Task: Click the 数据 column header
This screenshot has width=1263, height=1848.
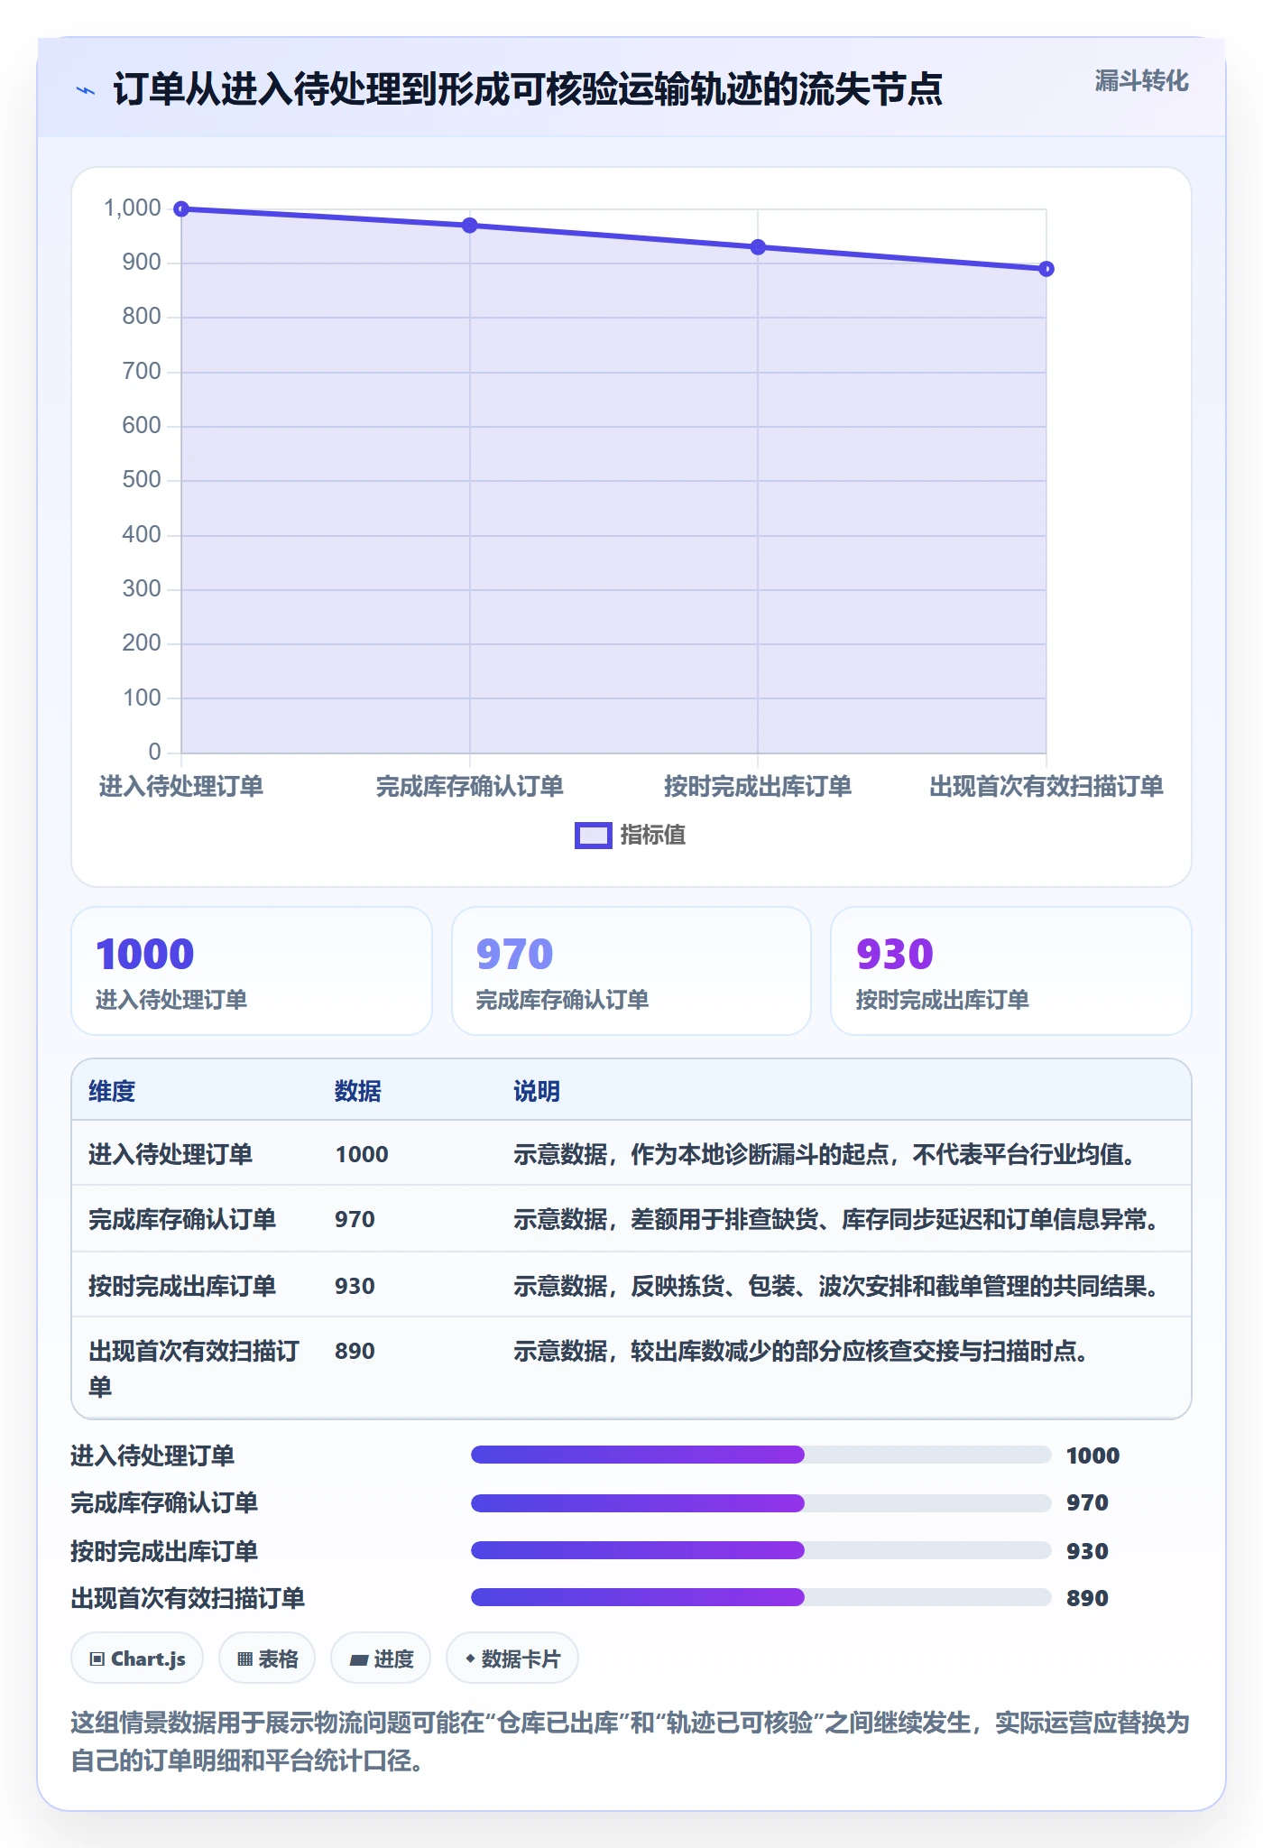Action: click(x=358, y=1091)
